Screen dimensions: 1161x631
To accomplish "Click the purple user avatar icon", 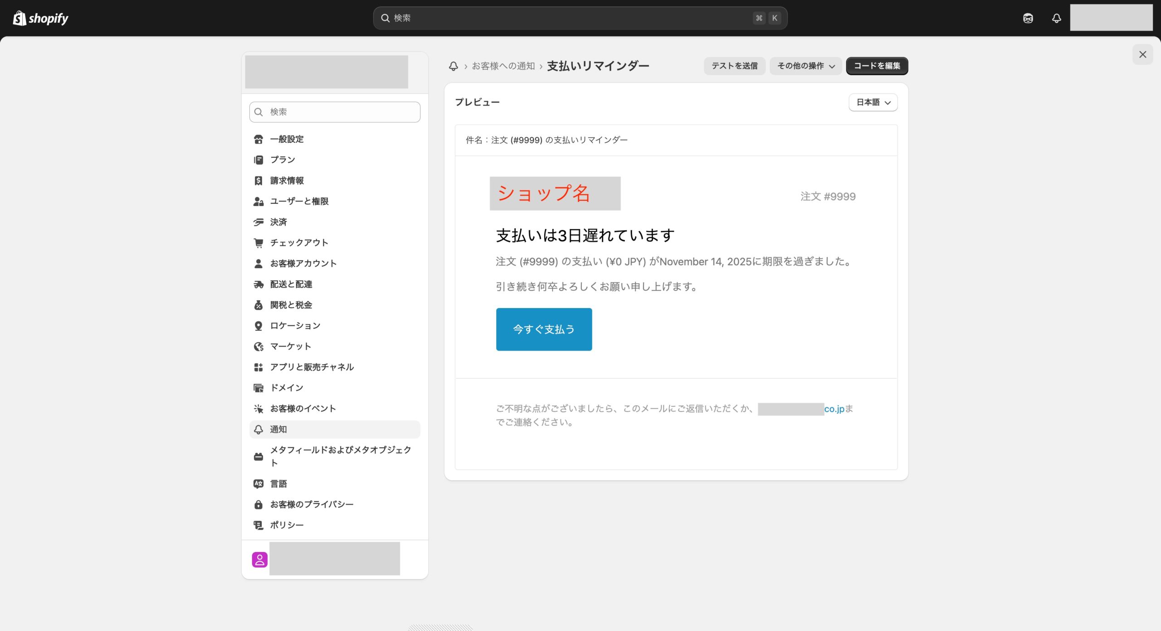I will point(260,559).
